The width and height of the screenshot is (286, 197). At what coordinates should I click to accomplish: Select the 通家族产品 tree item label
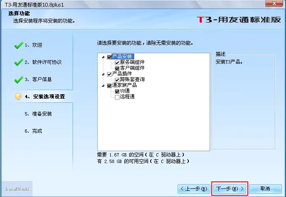(124, 85)
